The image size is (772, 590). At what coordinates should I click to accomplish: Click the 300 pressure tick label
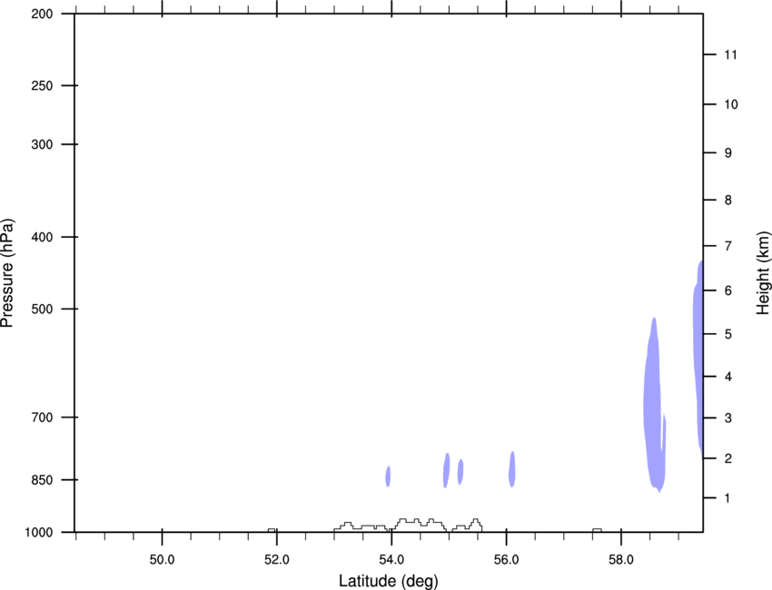coord(42,144)
